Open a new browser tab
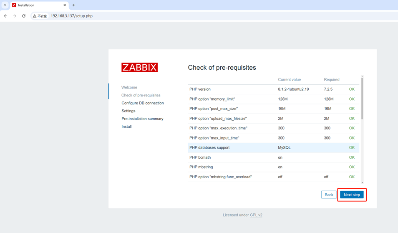This screenshot has height=233, width=398. pos(73,5)
